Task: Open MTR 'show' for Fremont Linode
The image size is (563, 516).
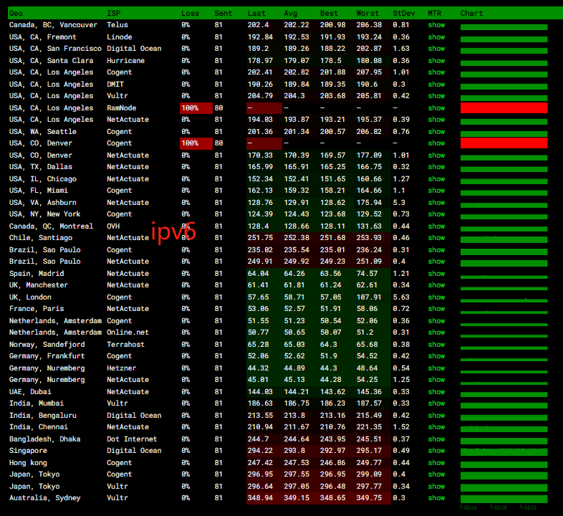Action: point(436,37)
